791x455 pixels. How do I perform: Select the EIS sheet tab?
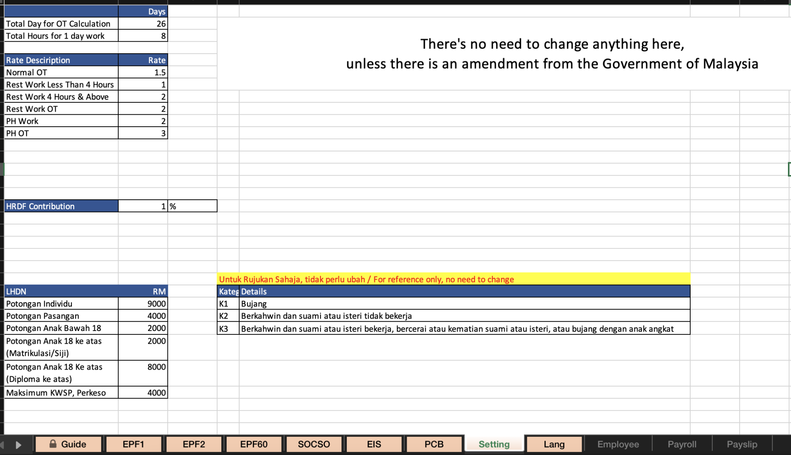pos(373,444)
